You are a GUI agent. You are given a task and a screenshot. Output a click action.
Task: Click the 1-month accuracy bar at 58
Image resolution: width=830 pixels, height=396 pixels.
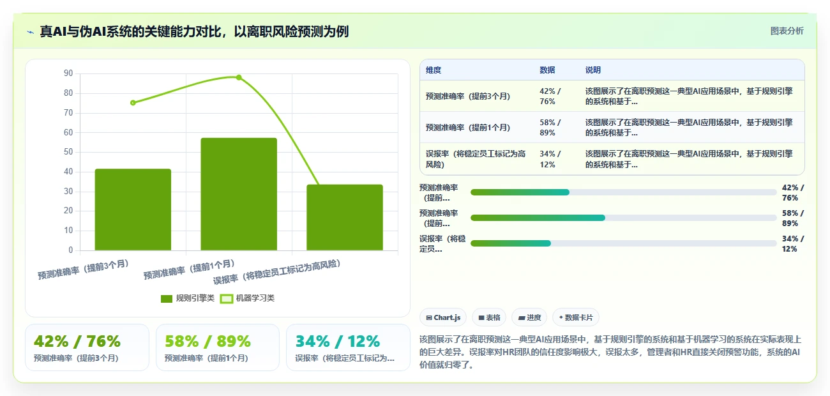[239, 194]
